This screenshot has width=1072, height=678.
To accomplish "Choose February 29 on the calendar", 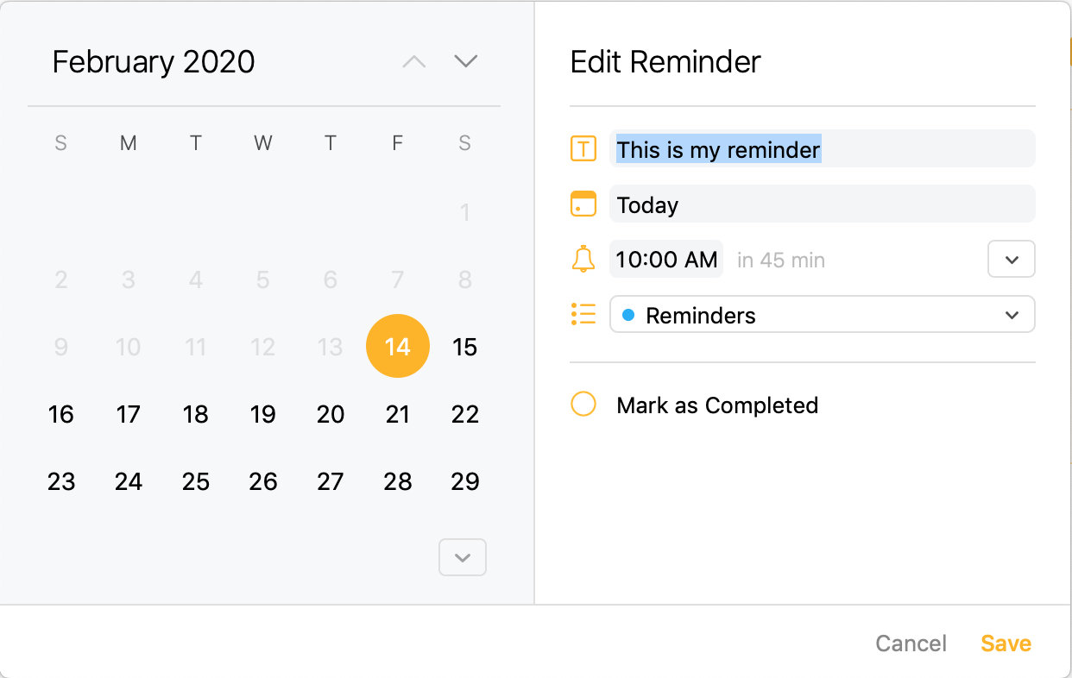I will pyautogui.click(x=465, y=481).
